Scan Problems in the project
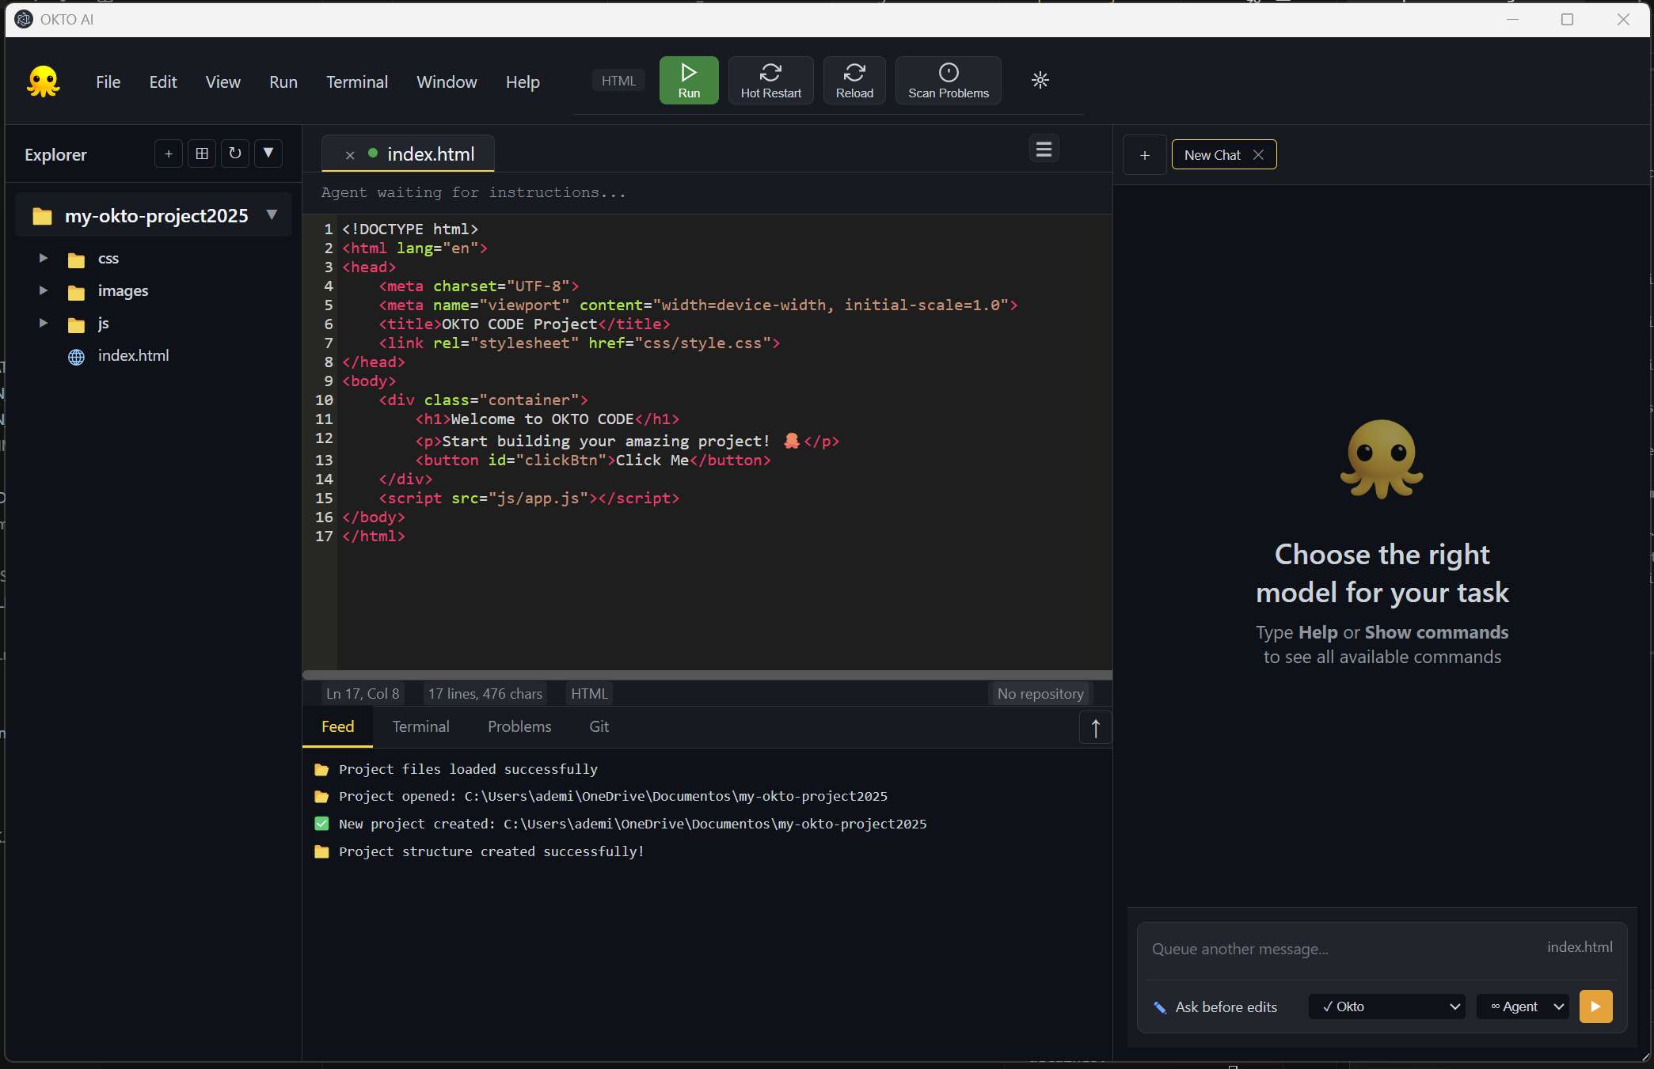 (x=948, y=80)
